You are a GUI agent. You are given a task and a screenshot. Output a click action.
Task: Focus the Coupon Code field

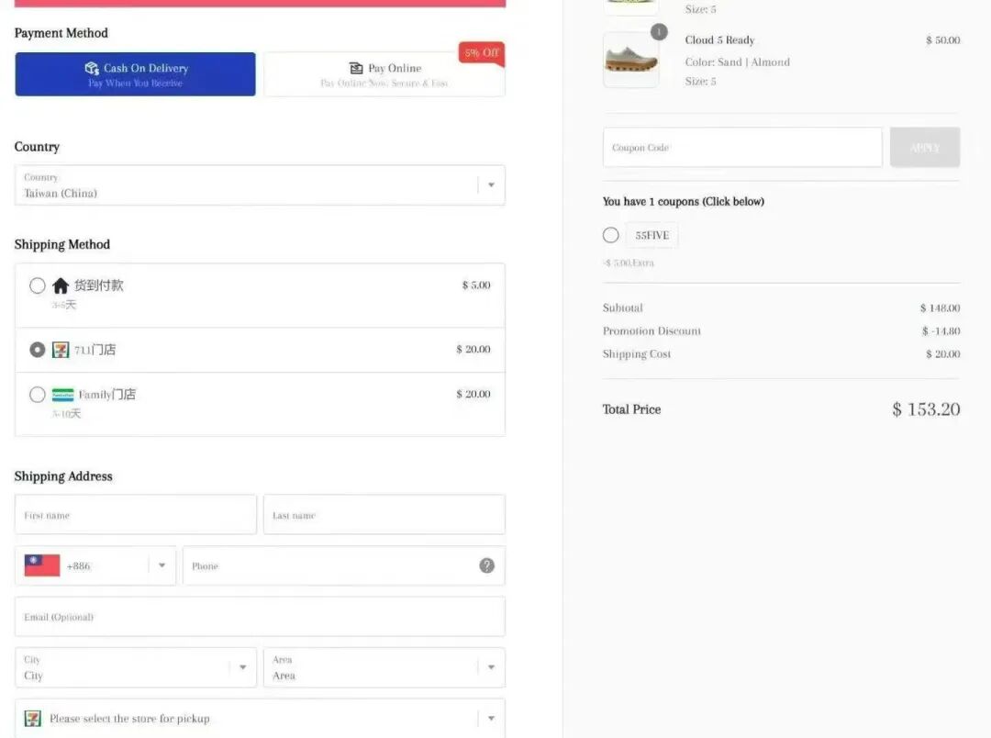click(x=742, y=148)
